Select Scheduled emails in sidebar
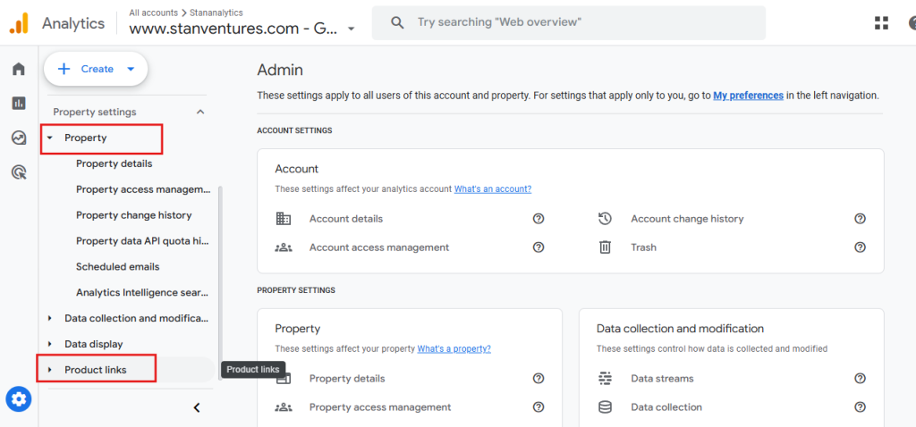This screenshot has height=427, width=916. (x=117, y=266)
